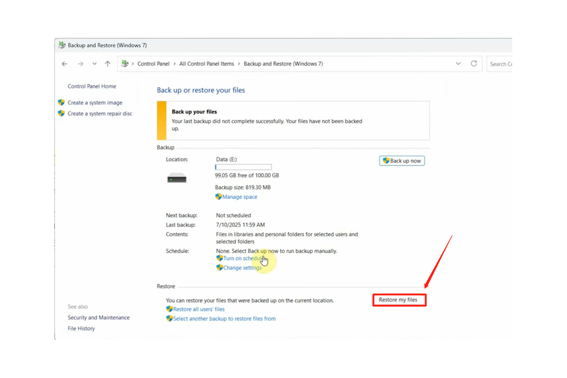Click the Forward navigation arrow
This screenshot has height=378, width=567.
point(80,64)
